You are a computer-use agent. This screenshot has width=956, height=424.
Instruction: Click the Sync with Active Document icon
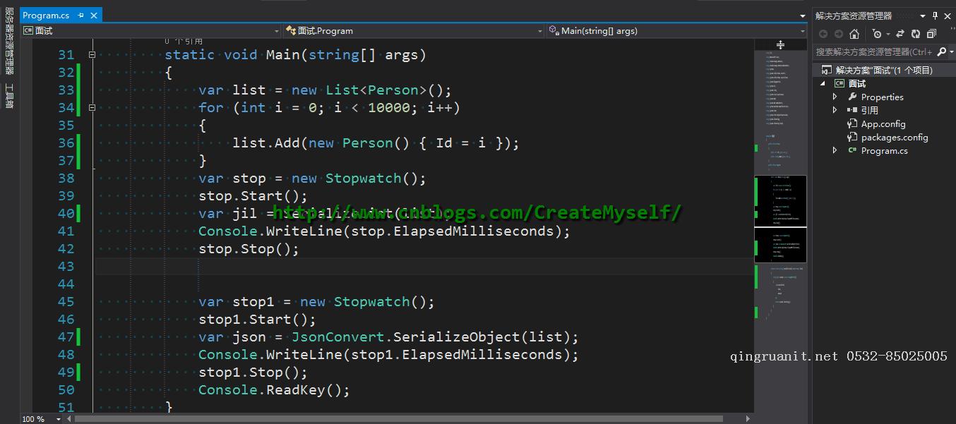(900, 34)
